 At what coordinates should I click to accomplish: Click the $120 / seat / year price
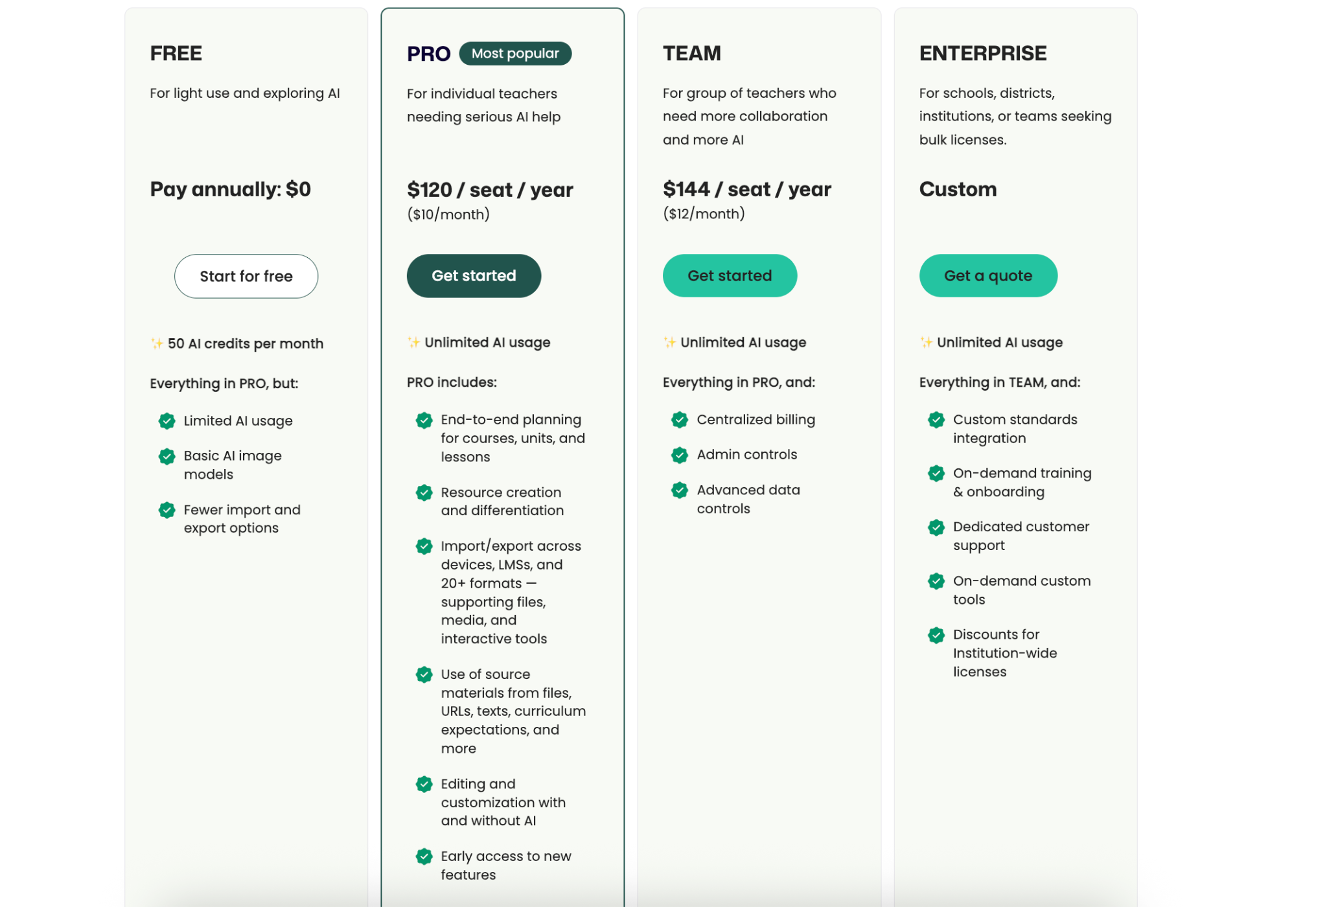point(490,190)
